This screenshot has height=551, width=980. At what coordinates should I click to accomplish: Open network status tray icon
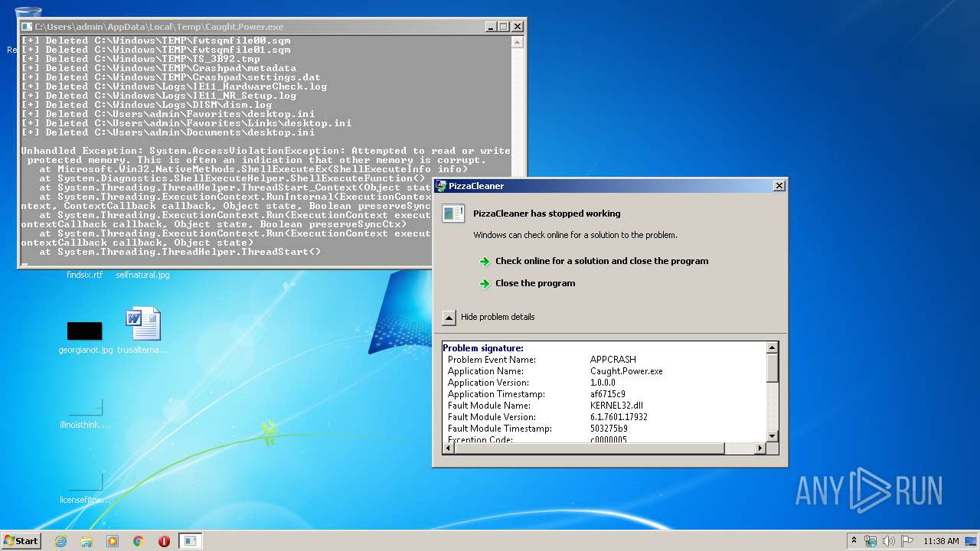pos(871,541)
